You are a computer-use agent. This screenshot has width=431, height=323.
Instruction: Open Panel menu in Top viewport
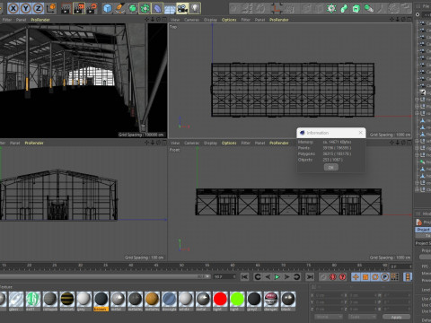coord(259,20)
